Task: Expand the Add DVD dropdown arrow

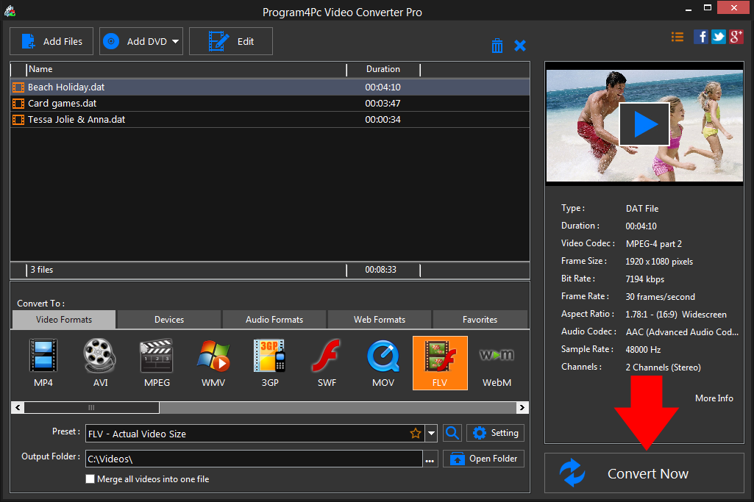Action: [x=176, y=42]
